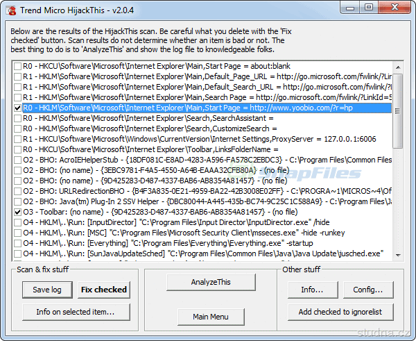The width and height of the screenshot is (416, 341).
Task: Click the Fix checked button
Action: pyautogui.click(x=104, y=290)
